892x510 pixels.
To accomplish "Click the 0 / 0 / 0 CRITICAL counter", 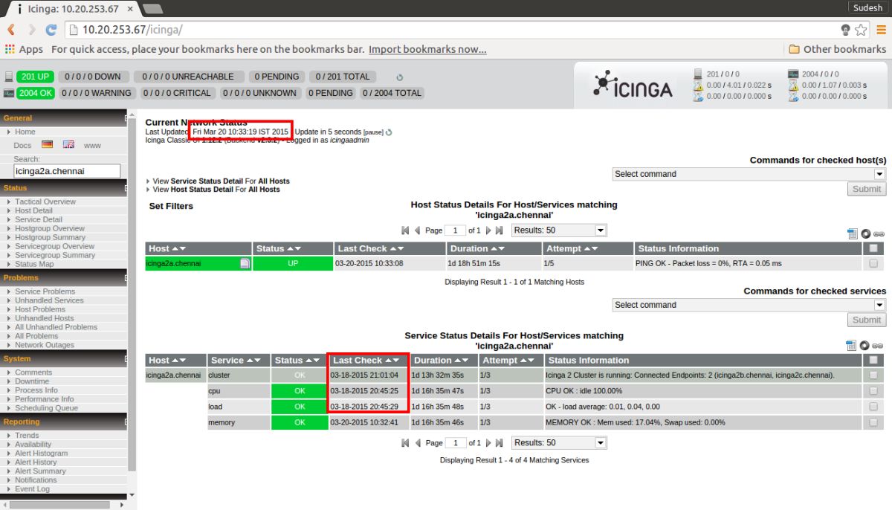I will (177, 93).
